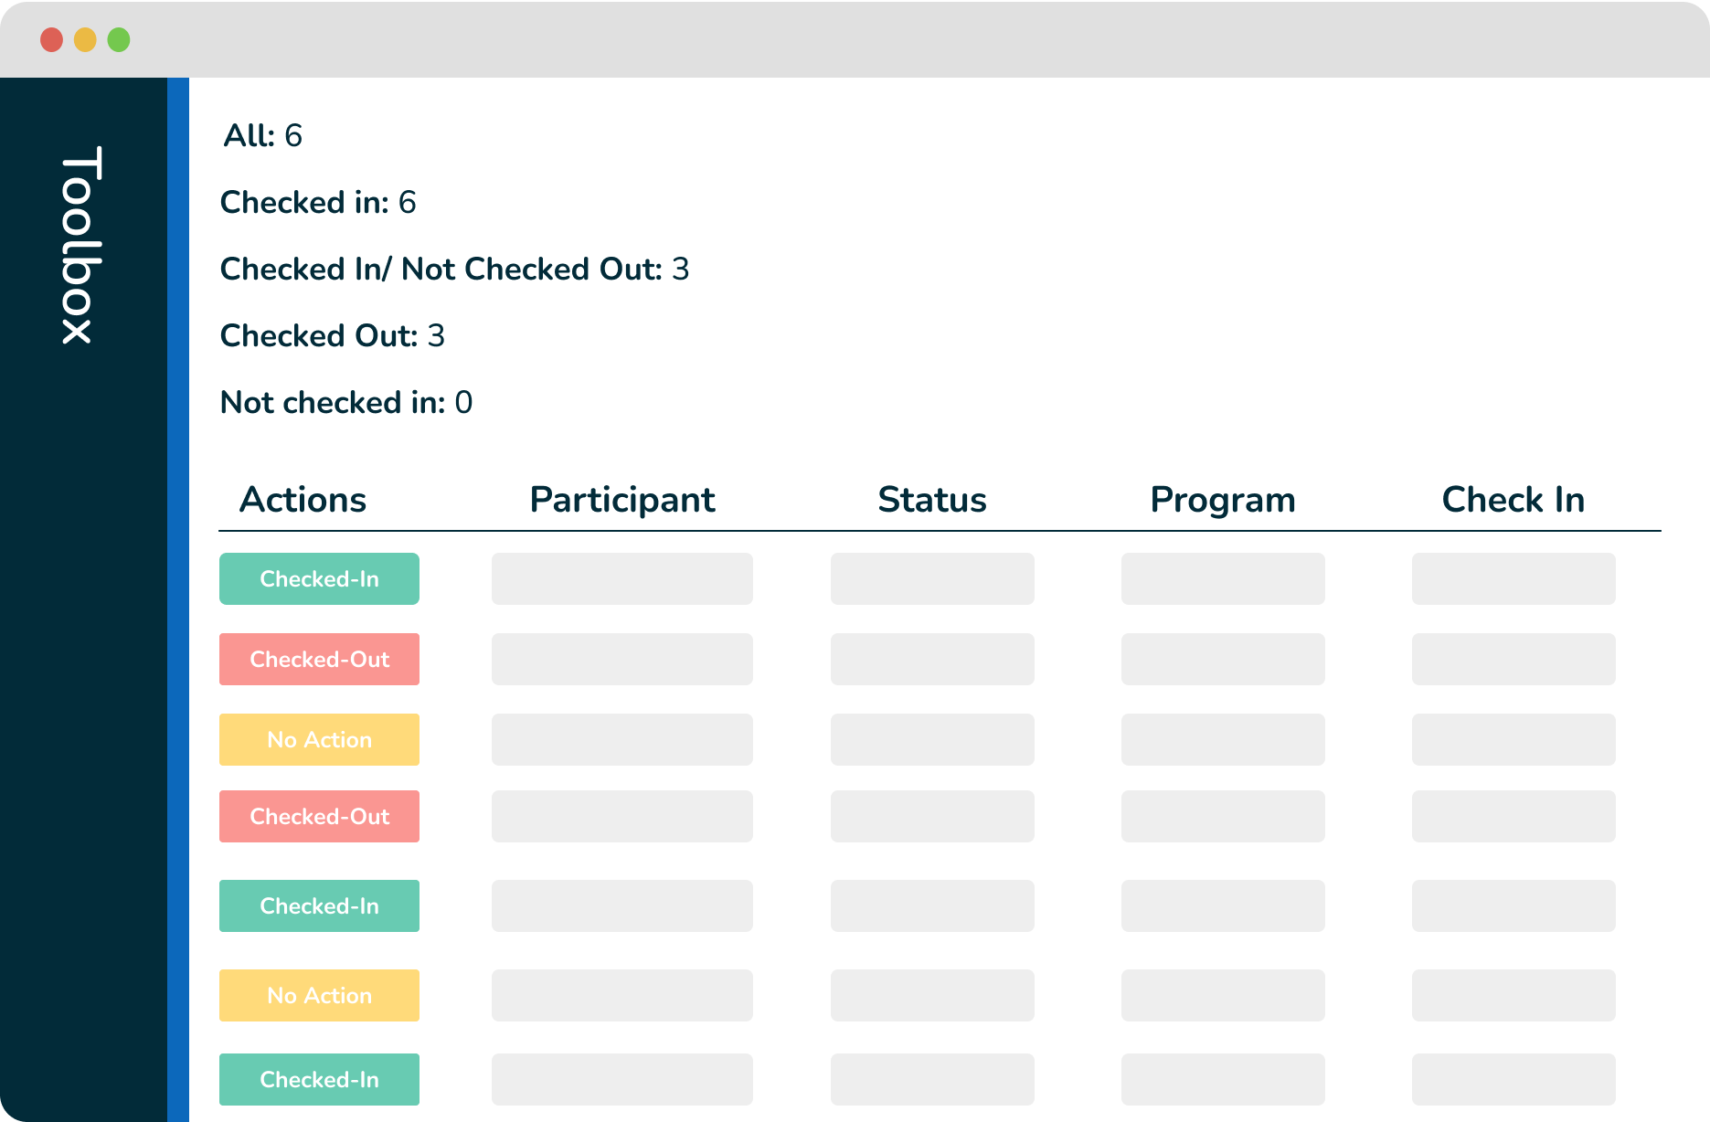
Task: Click the Check In column header
Action: pyautogui.click(x=1513, y=499)
